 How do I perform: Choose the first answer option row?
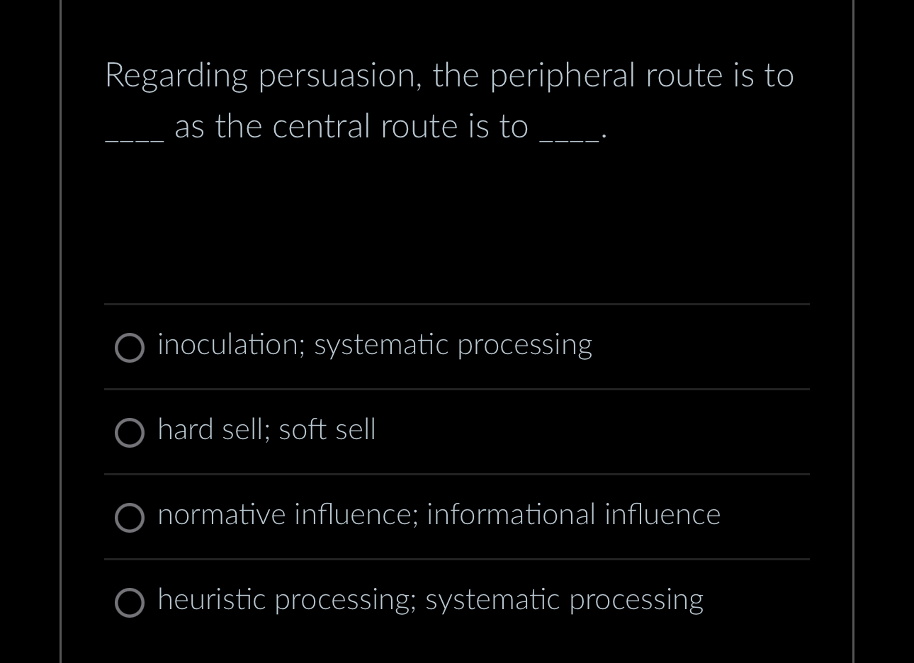[457, 347]
